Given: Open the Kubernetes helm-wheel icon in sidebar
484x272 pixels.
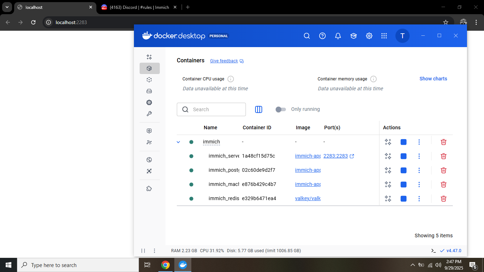Looking at the screenshot, I should tap(149, 102).
